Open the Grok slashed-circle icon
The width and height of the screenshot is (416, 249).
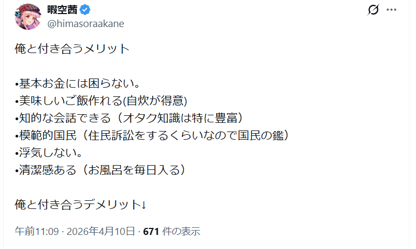point(373,10)
